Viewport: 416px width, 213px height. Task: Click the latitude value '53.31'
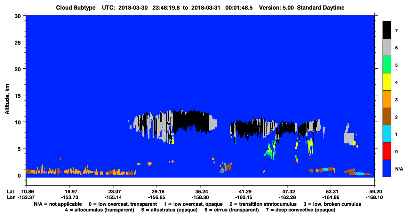[331, 192]
